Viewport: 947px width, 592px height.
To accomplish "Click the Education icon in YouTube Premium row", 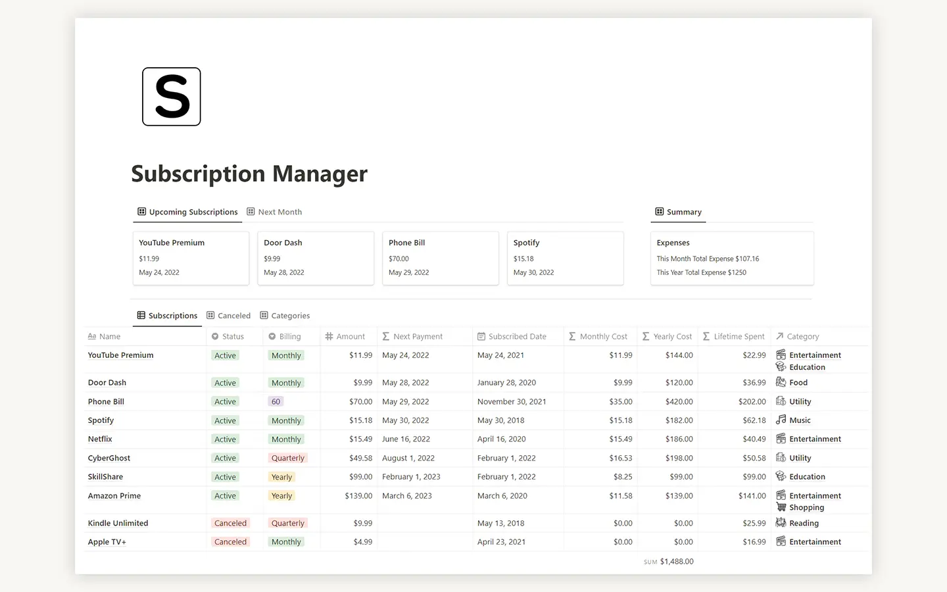I will pos(781,366).
